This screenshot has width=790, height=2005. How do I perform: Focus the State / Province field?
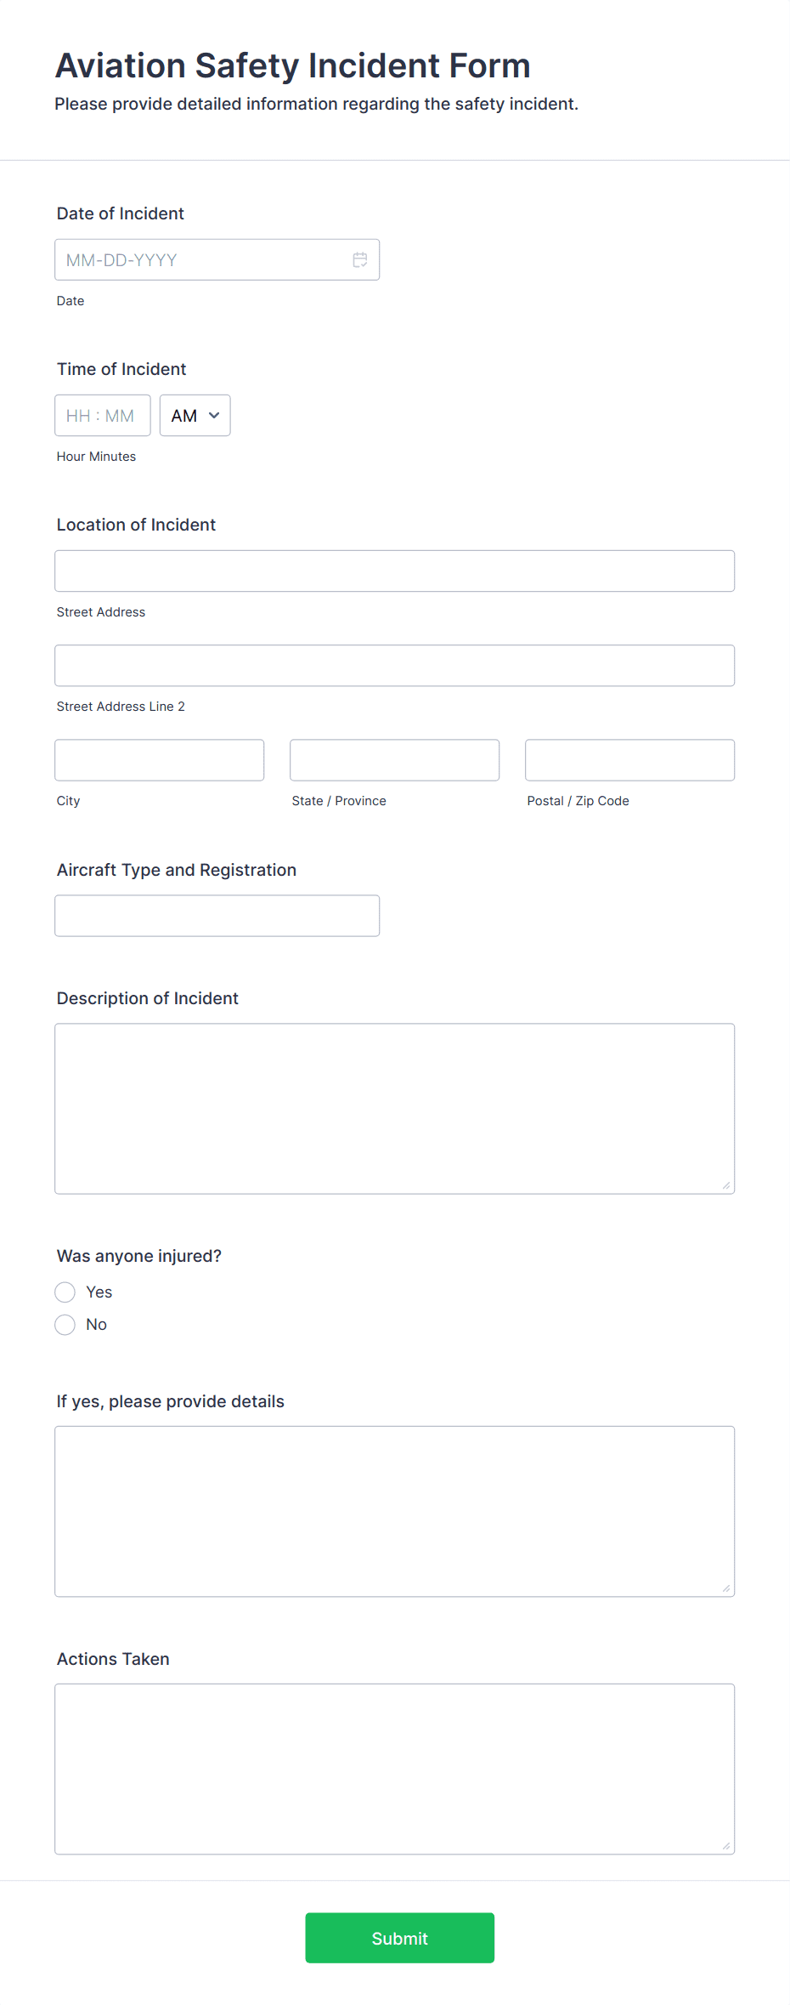(x=394, y=759)
